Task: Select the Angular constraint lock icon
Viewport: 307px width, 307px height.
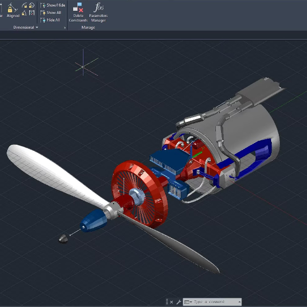Action: [x=24, y=13]
